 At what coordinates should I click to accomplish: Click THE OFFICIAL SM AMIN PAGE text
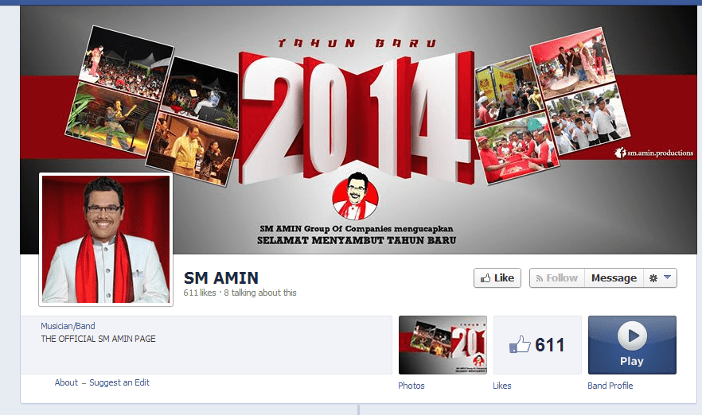pos(98,339)
